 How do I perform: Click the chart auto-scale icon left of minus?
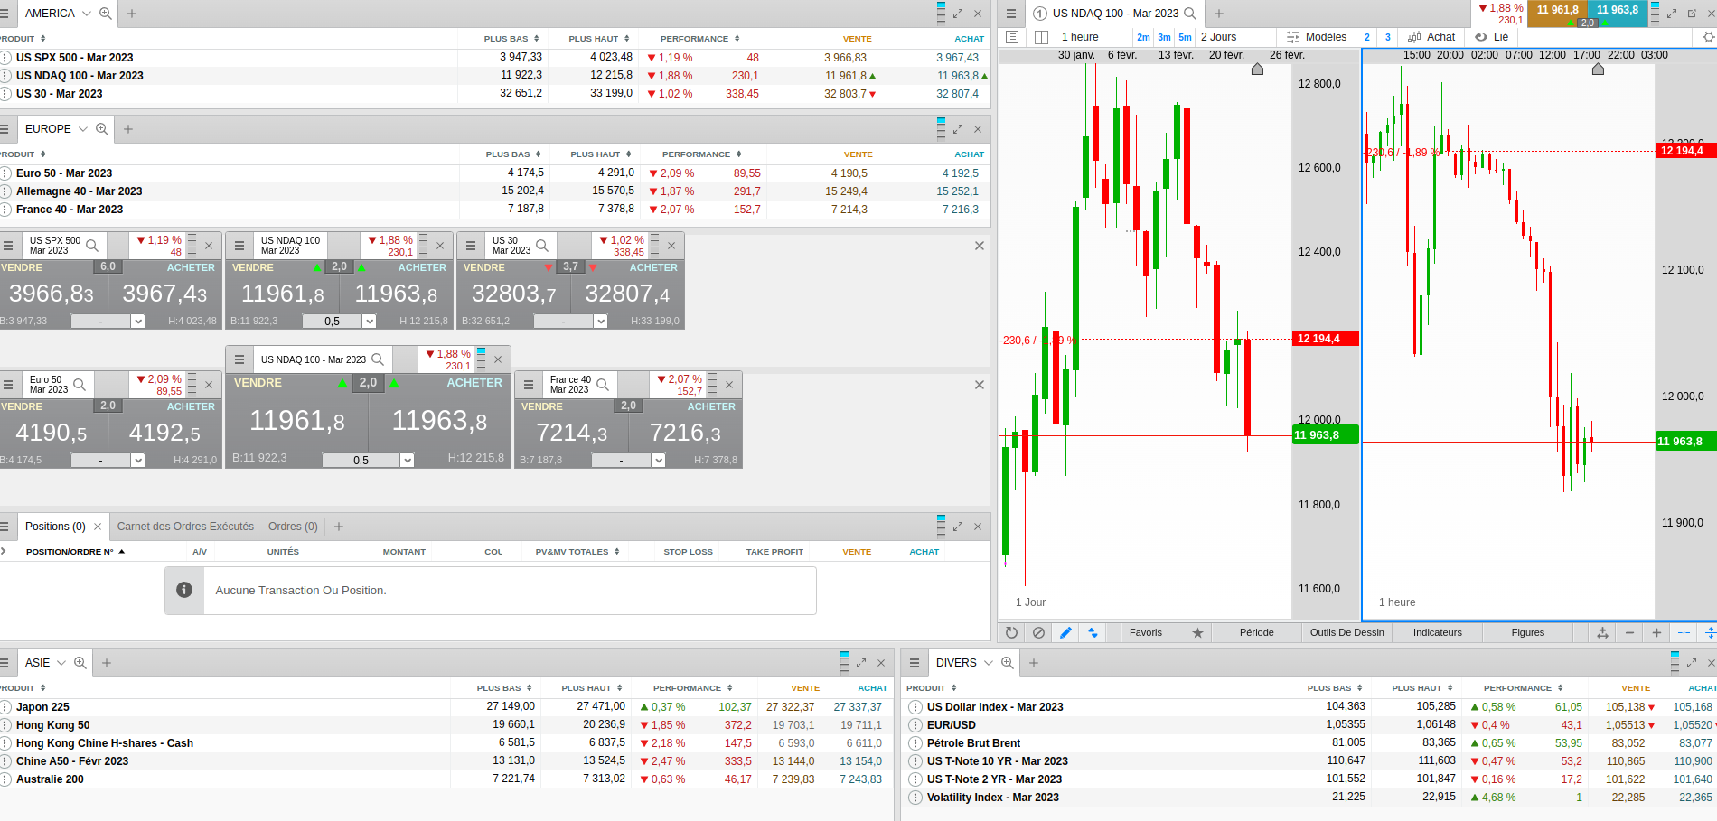point(1602,633)
